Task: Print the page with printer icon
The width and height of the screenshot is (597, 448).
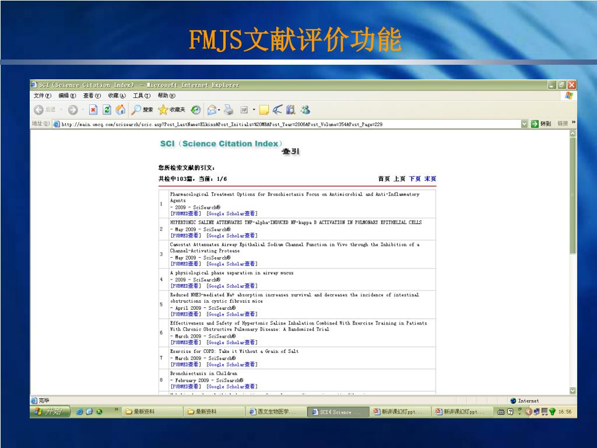Action: click(229, 110)
